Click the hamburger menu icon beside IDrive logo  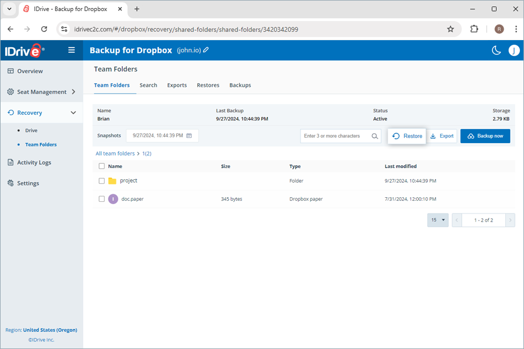(x=71, y=50)
